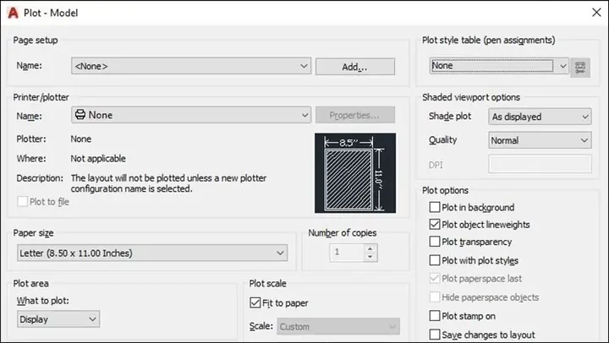Open the plot style table editor icon
609x343 pixels.
[x=580, y=68]
